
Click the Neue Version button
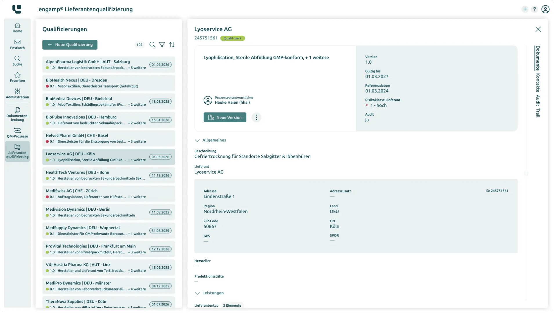pyautogui.click(x=225, y=117)
